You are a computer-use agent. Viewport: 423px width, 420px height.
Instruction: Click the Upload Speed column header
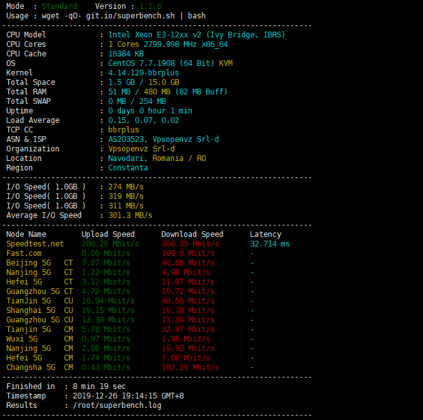[x=108, y=234]
